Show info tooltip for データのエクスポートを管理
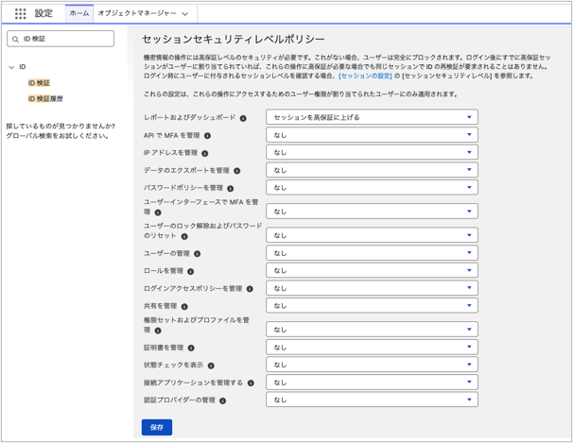 tap(237, 171)
